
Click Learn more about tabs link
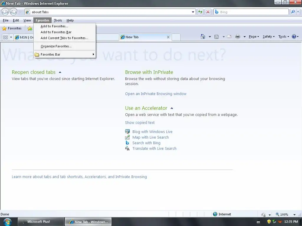click(x=79, y=177)
